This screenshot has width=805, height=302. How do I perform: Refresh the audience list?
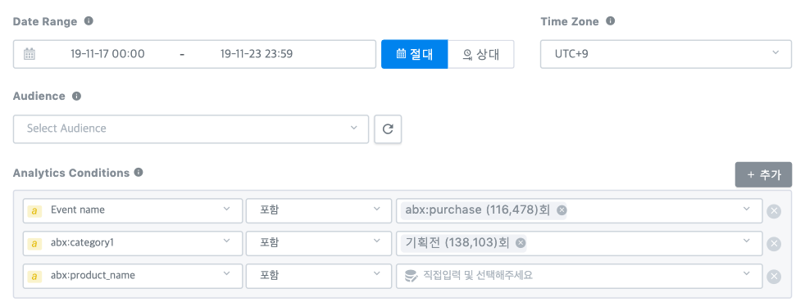tap(388, 128)
